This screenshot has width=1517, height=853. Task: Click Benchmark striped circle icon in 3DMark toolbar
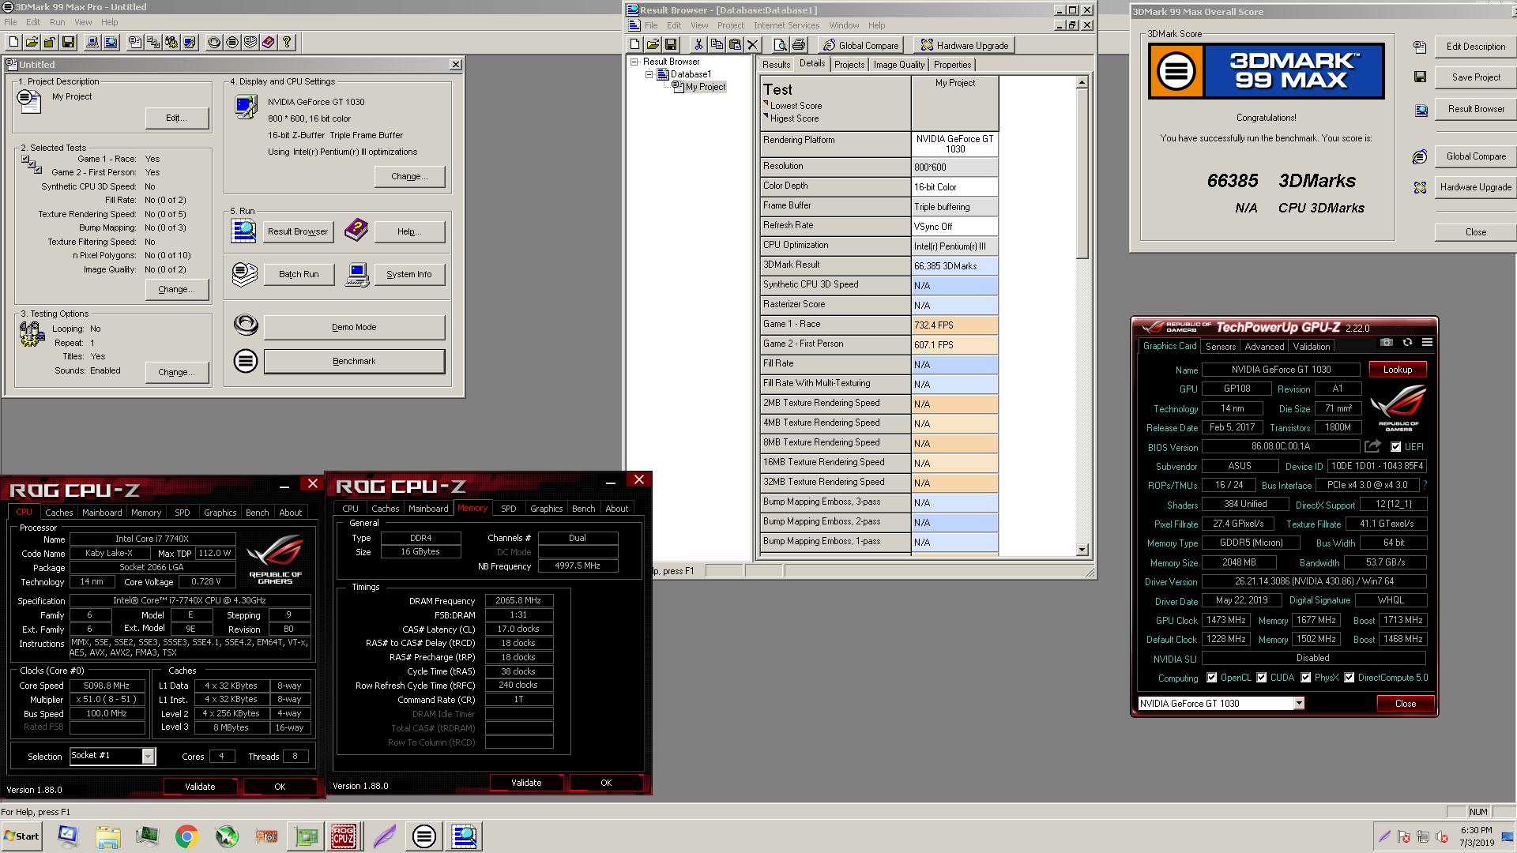click(x=232, y=43)
